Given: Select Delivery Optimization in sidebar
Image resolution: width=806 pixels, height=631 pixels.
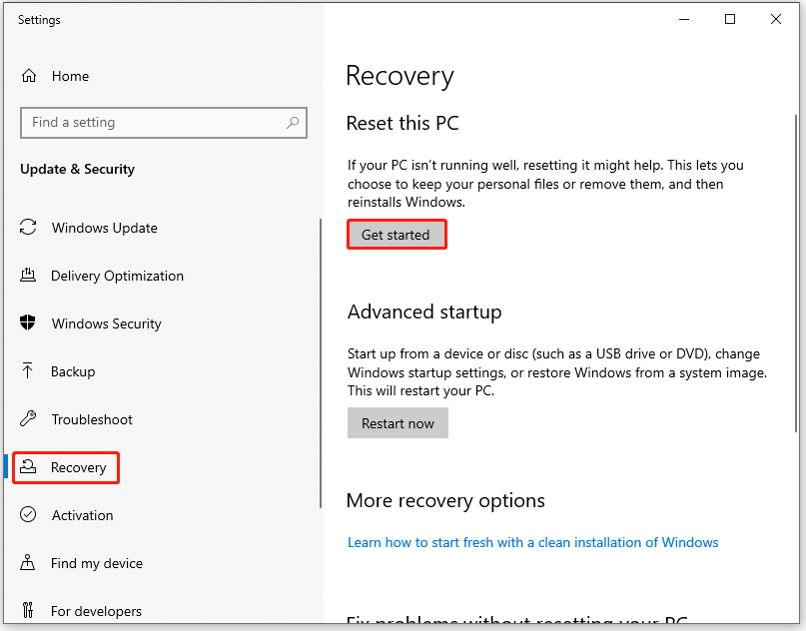Looking at the screenshot, I should coord(117,276).
